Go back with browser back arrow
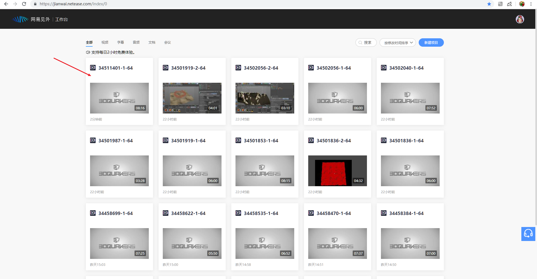The width and height of the screenshot is (537, 279). (x=6, y=4)
